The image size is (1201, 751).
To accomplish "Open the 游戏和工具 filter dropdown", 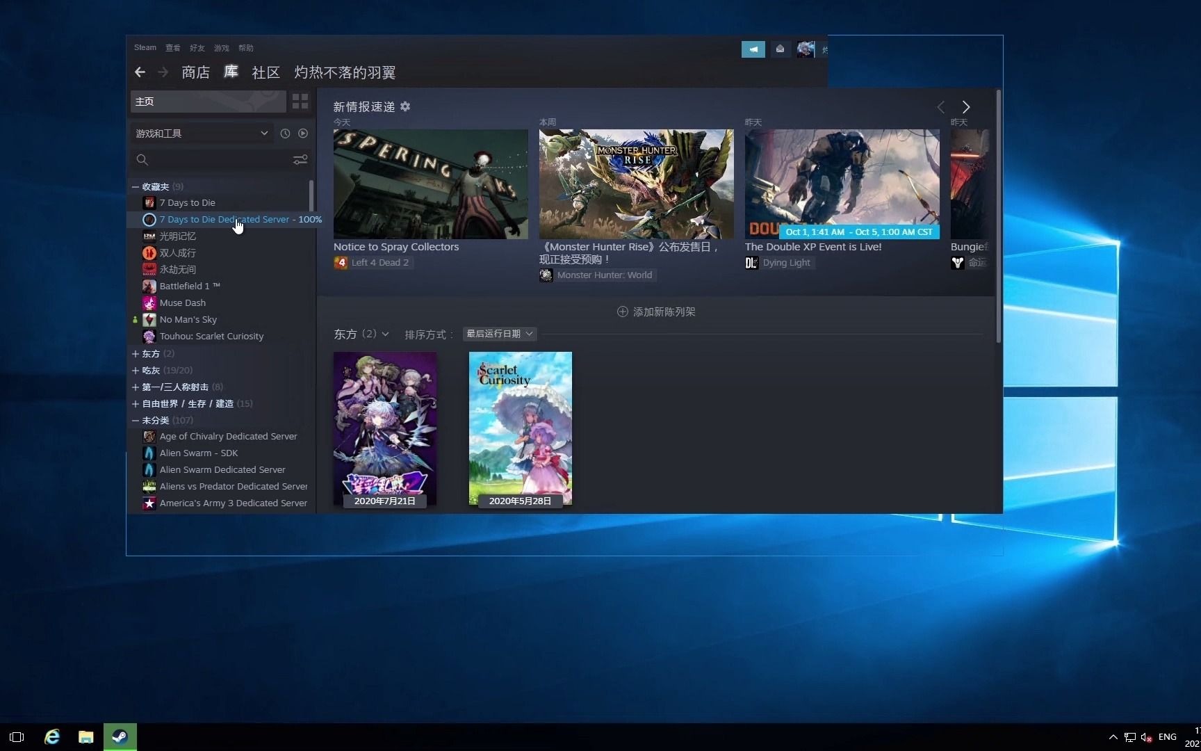I will pos(202,134).
